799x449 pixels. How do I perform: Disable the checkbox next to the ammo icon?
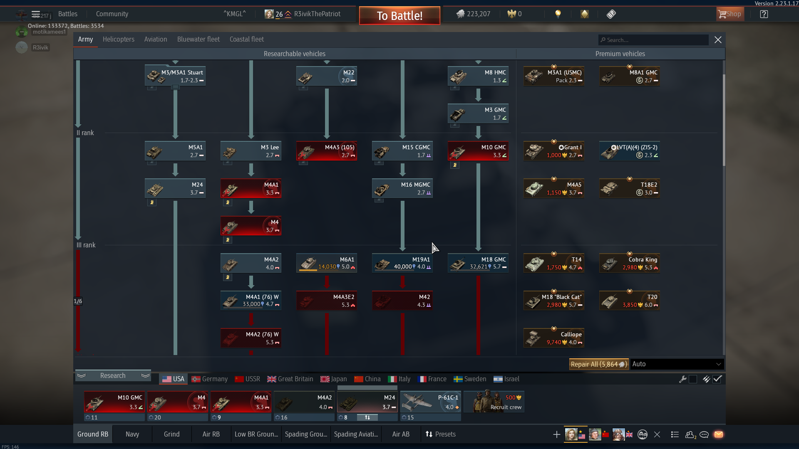pyautogui.click(x=717, y=379)
